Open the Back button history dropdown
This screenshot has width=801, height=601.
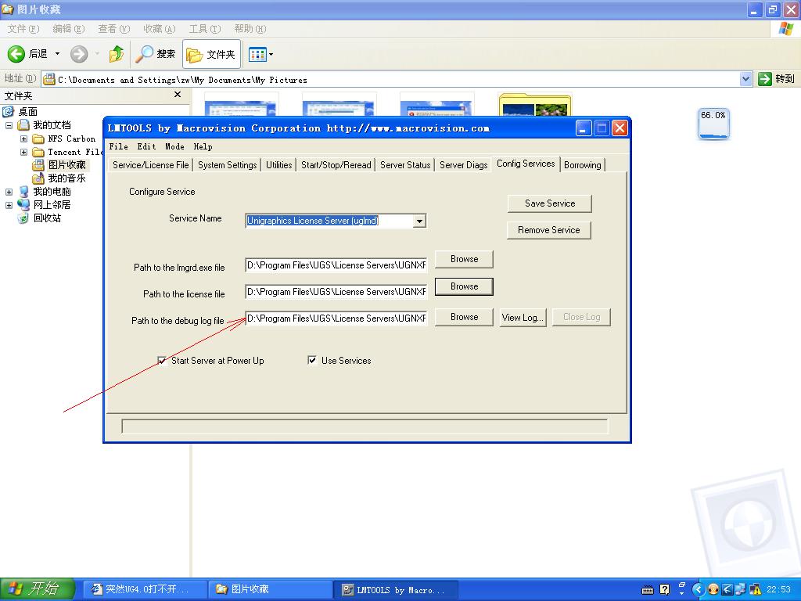[x=57, y=54]
